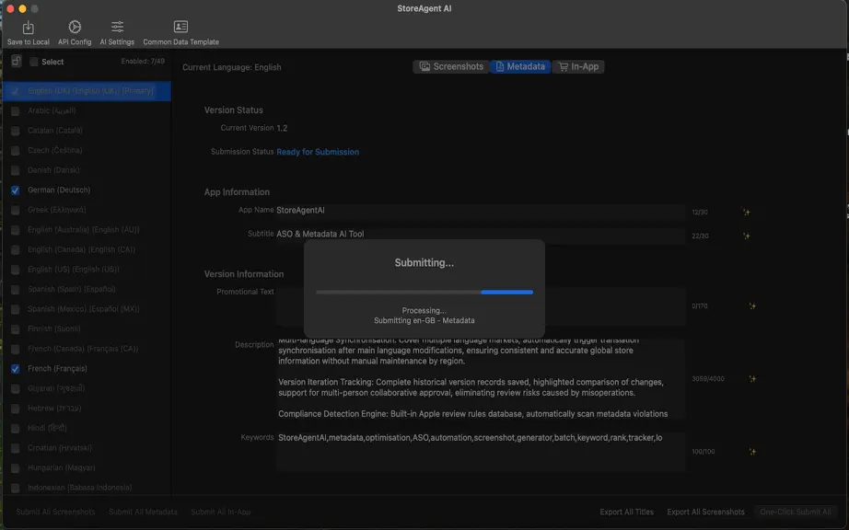Screen dimensions: 849x530
Task: Click the Save to Local toolbar icon
Action: (29, 32)
